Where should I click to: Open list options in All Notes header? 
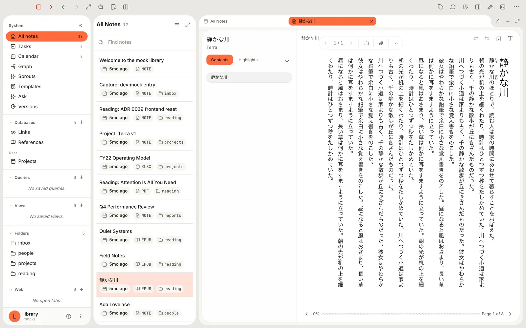(177, 25)
